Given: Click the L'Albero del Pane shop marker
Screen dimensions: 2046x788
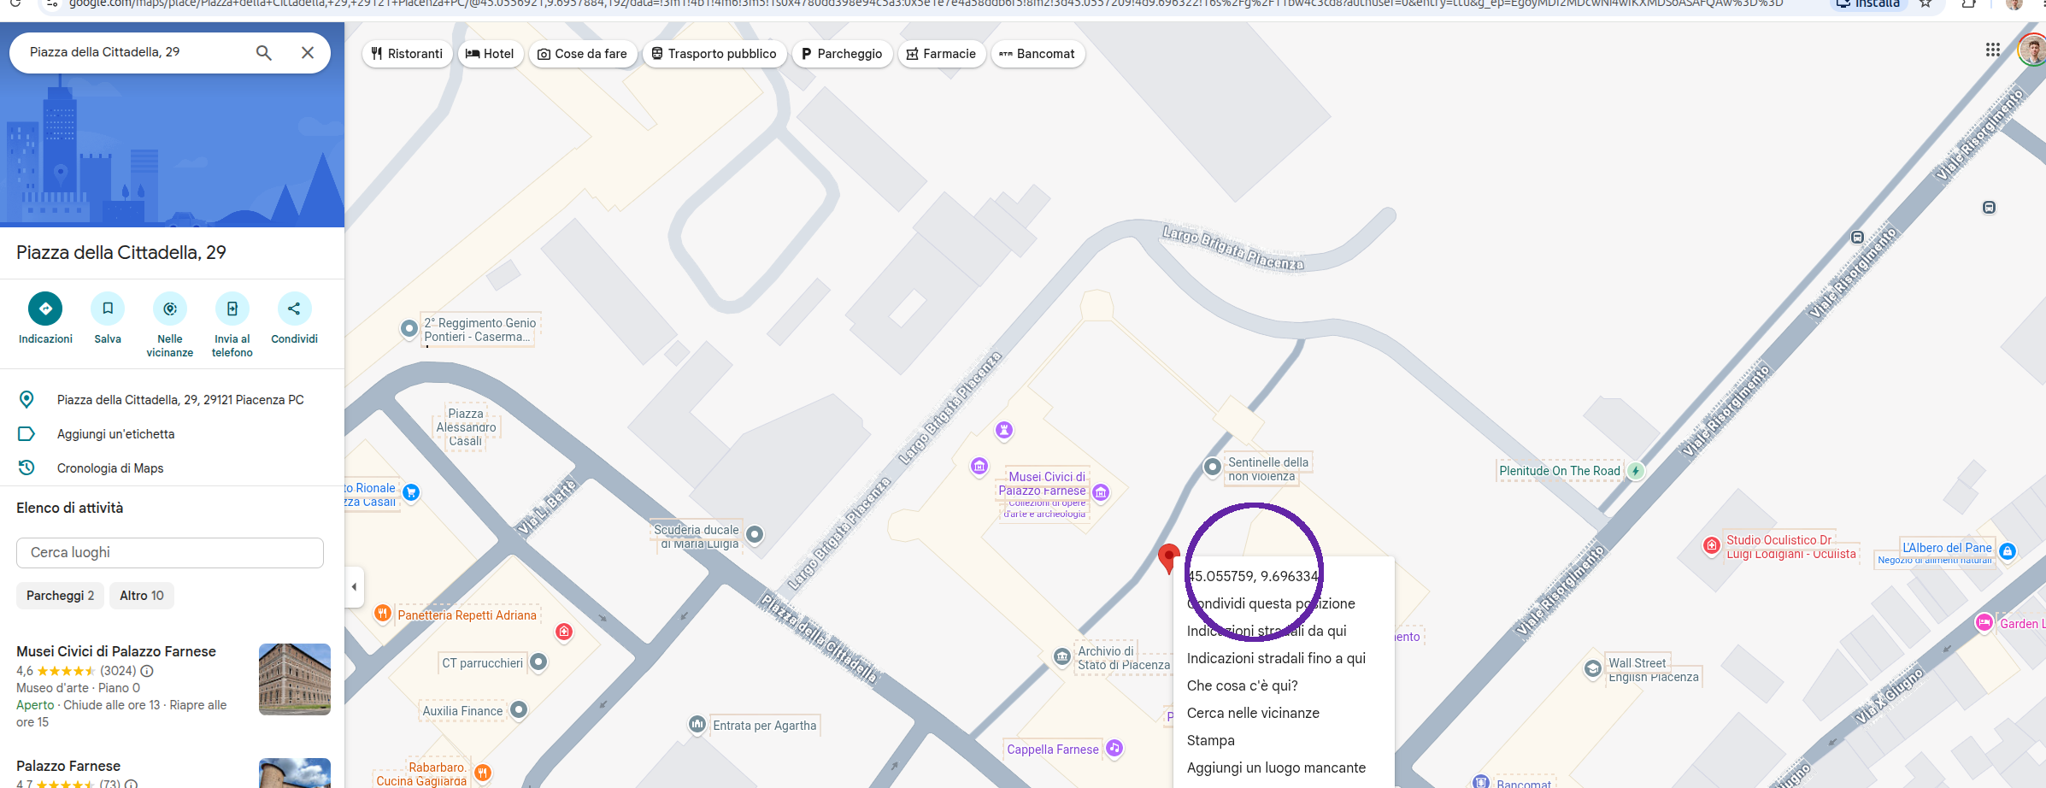Looking at the screenshot, I should 2008,551.
